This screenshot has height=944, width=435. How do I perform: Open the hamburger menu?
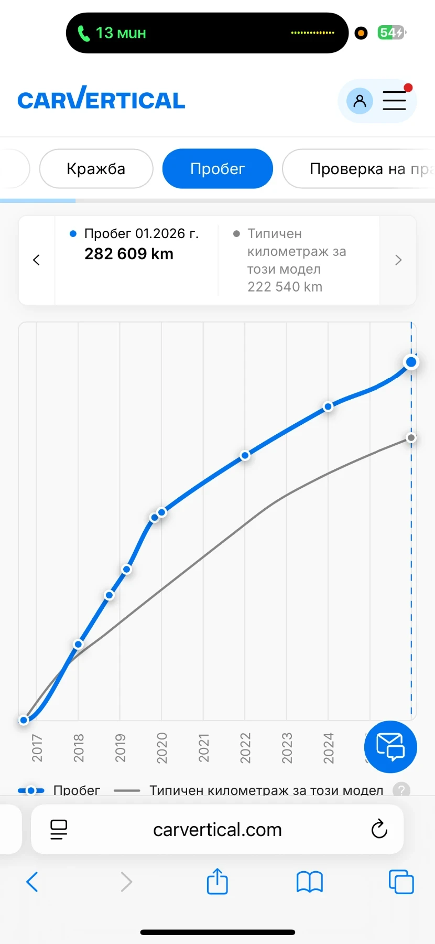[394, 100]
